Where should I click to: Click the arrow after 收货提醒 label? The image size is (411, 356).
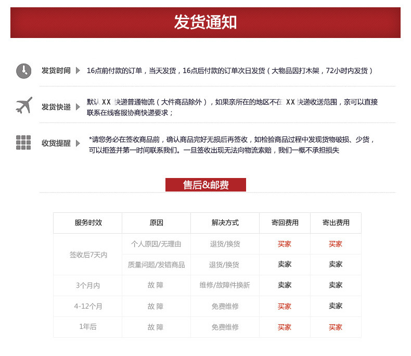pyautogui.click(x=78, y=143)
